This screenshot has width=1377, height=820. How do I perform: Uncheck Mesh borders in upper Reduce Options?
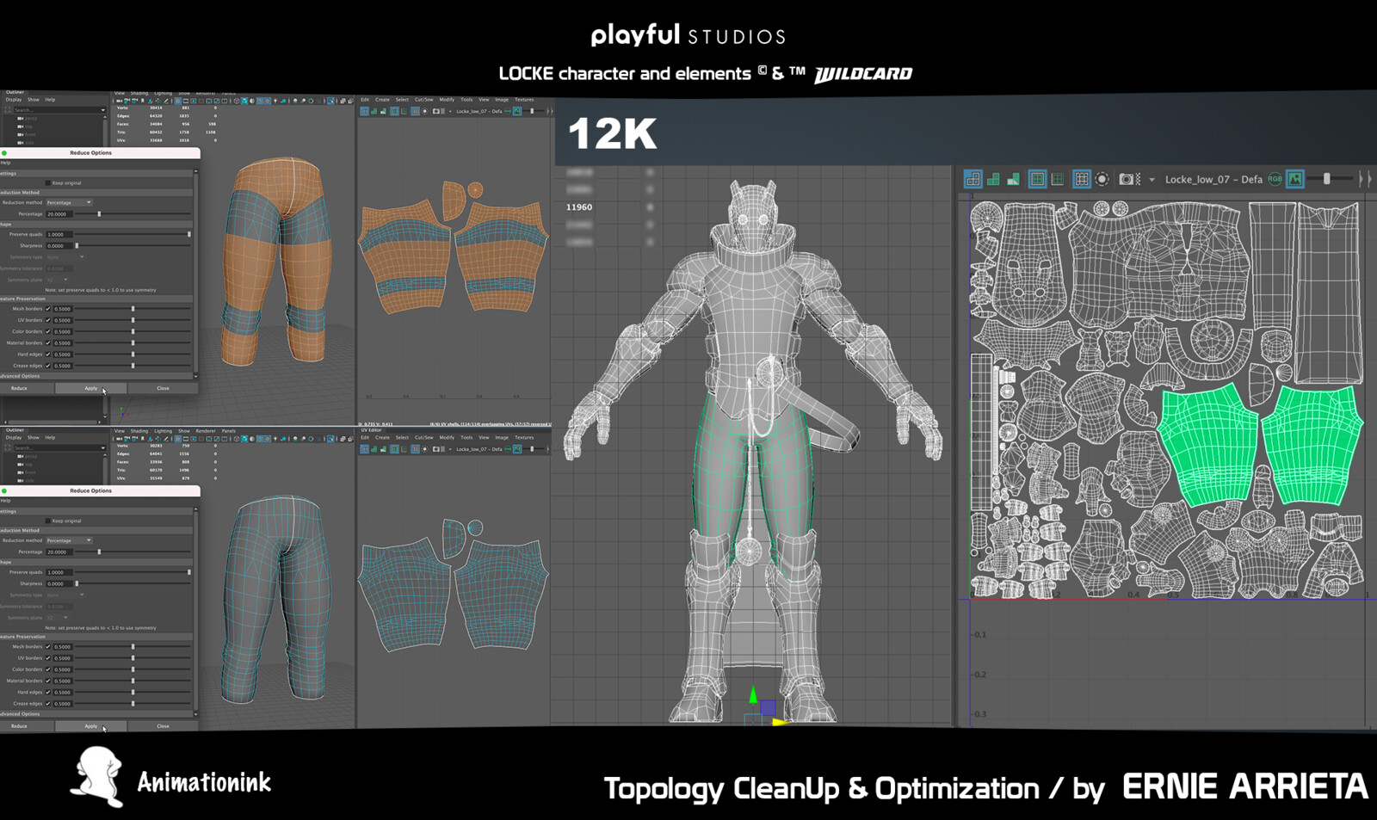(x=47, y=309)
